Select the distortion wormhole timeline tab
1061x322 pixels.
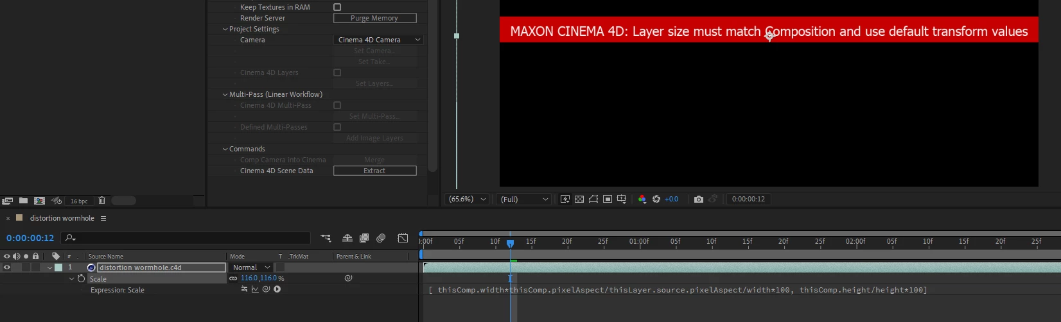tap(62, 218)
